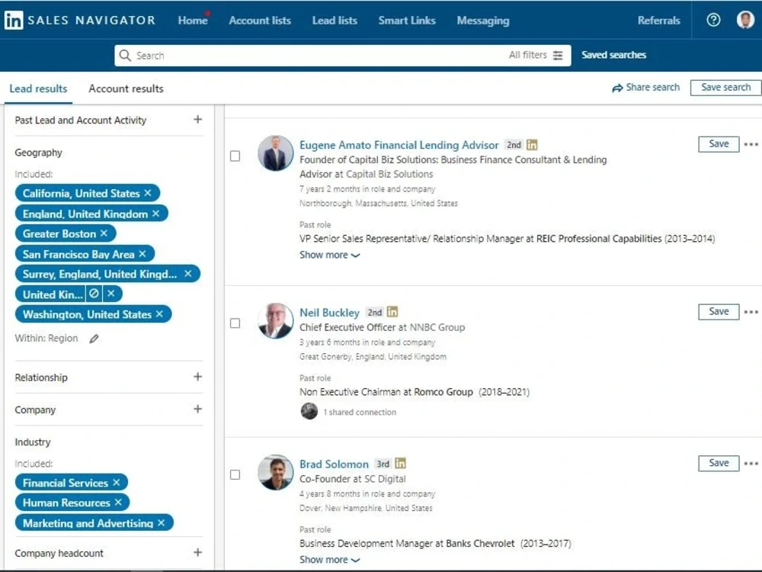Show more details for Eugene Amato
762x572 pixels.
[x=329, y=255]
